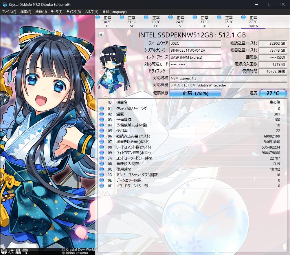This screenshot has height=255, width=290.
Task: Click status orb for 08 リードコマンド数
Action: click(x=102, y=147)
